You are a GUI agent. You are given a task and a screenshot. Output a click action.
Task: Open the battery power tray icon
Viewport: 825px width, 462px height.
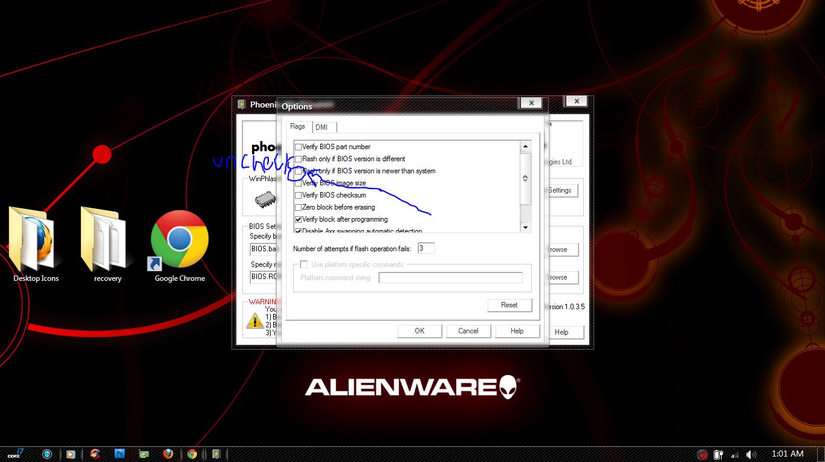(x=718, y=454)
